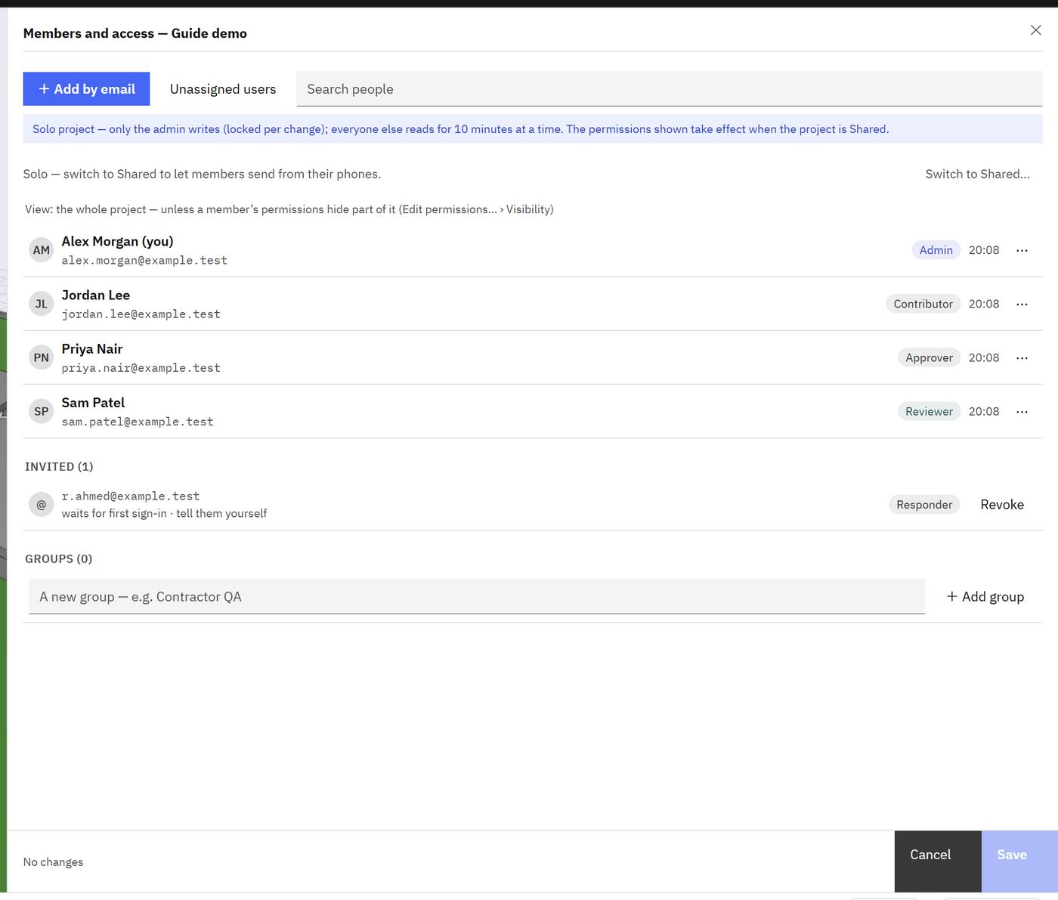Click Jordan Lee's Contributor role badge
This screenshot has width=1058, height=900.
(x=923, y=304)
